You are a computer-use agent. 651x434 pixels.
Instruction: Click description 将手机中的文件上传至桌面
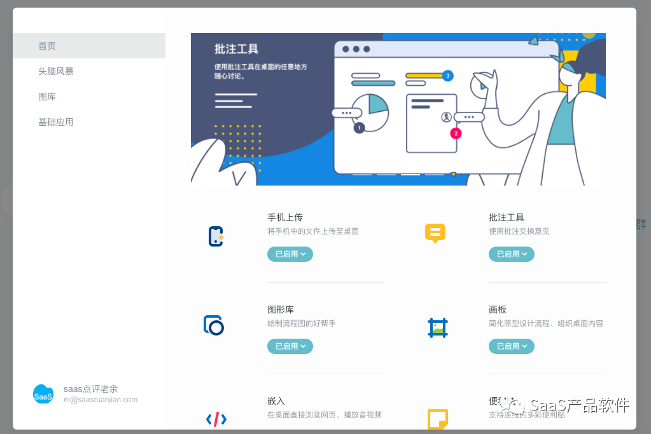coord(313,231)
